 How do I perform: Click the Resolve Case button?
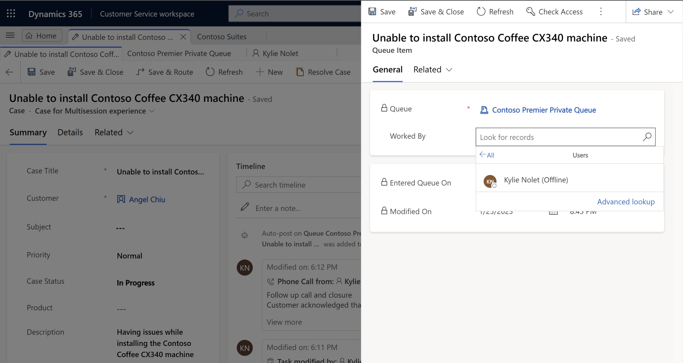pos(323,72)
